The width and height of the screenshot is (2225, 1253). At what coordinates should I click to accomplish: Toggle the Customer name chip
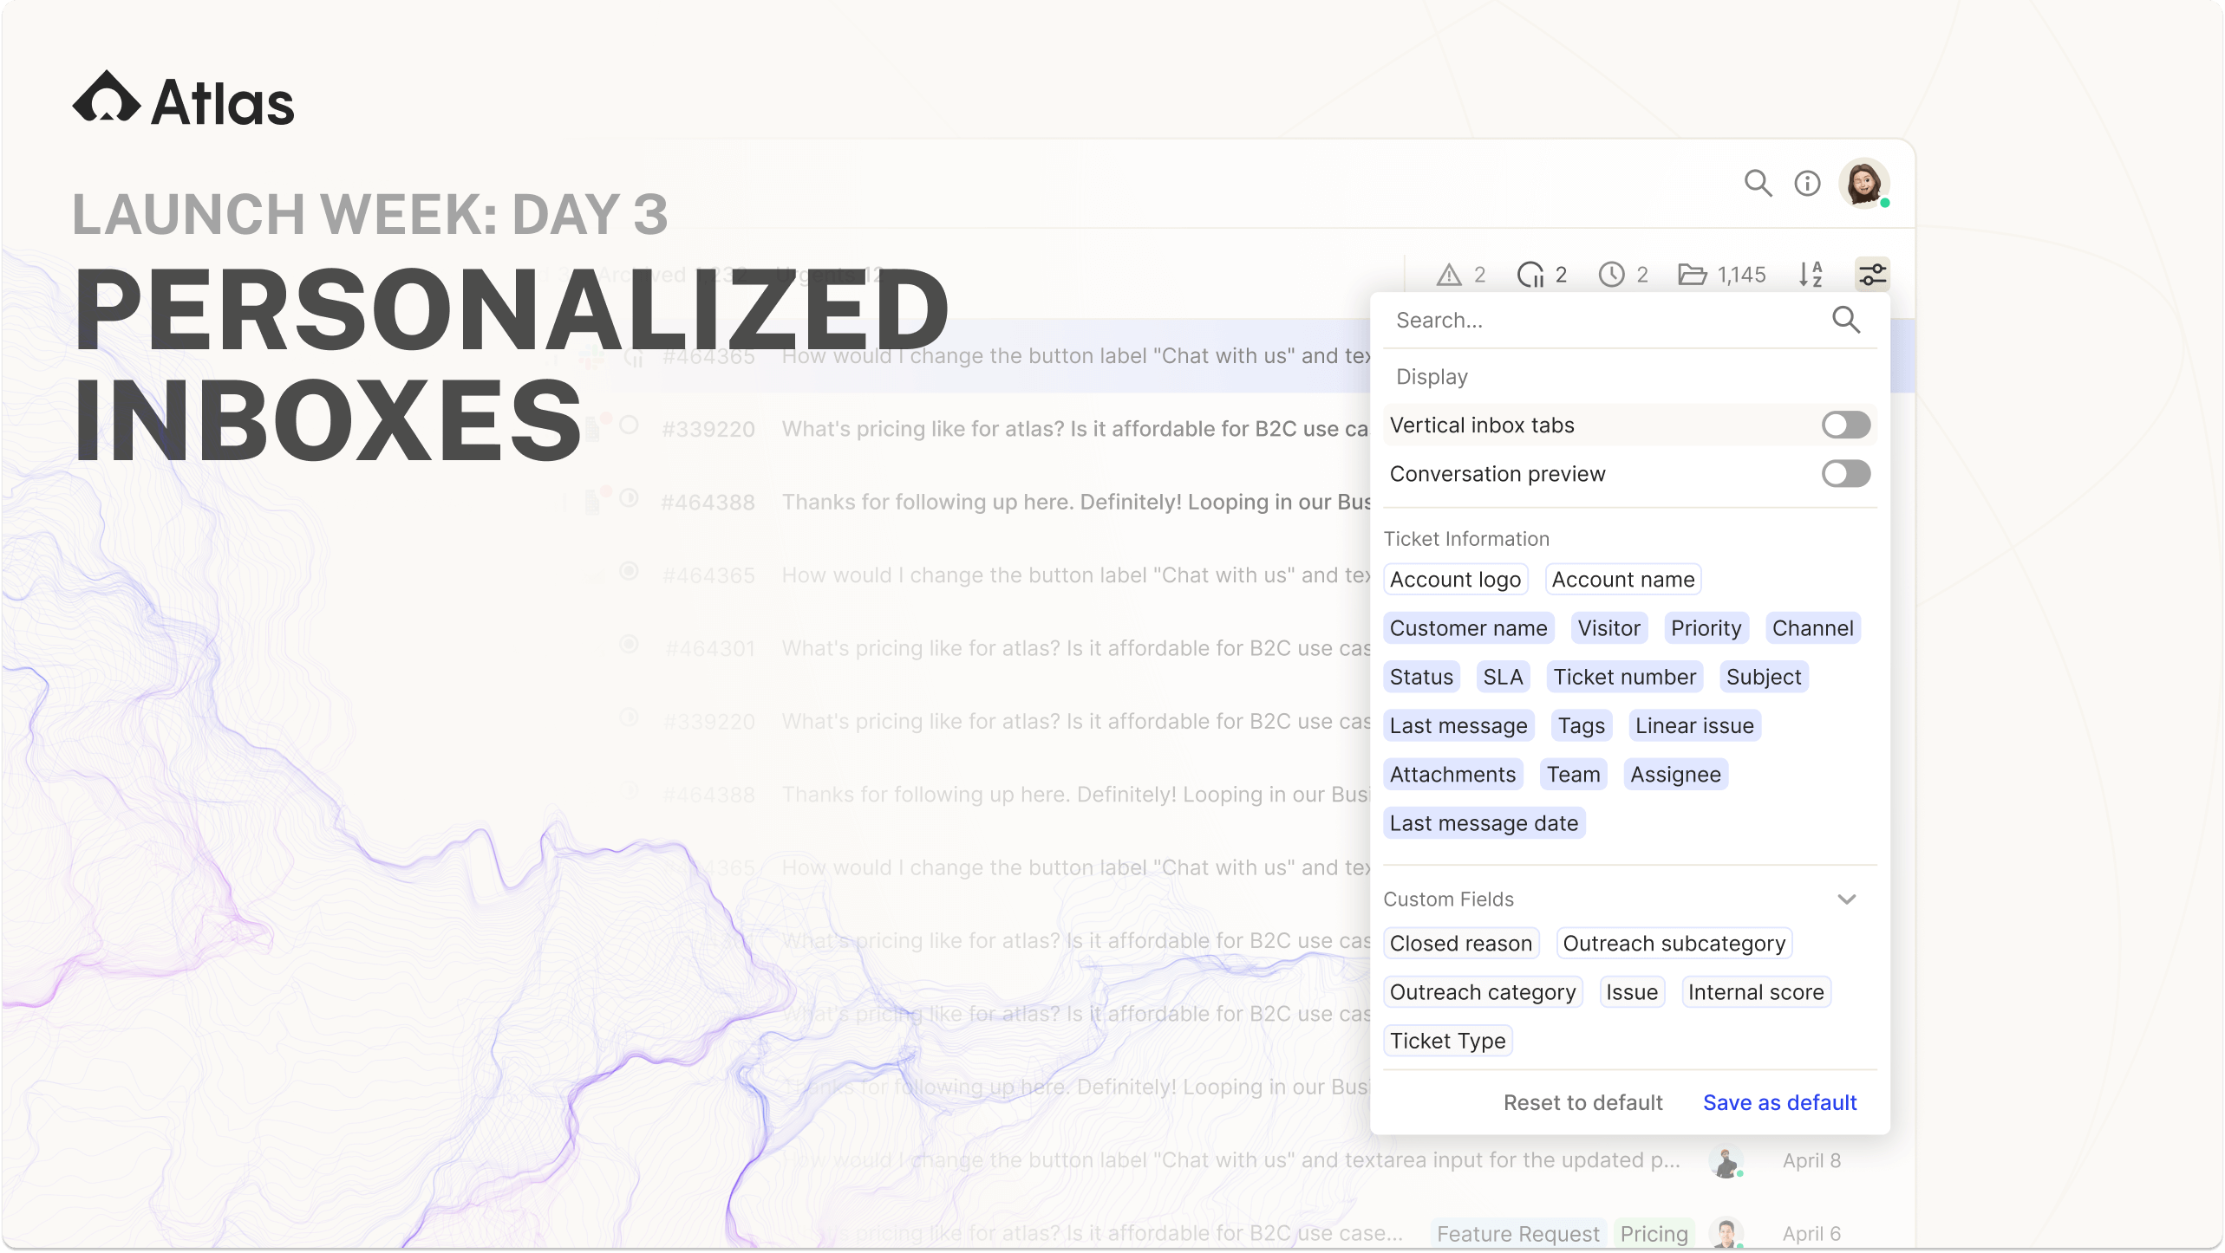point(1468,628)
